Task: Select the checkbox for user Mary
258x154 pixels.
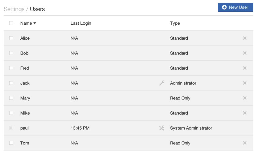Action: [11, 98]
